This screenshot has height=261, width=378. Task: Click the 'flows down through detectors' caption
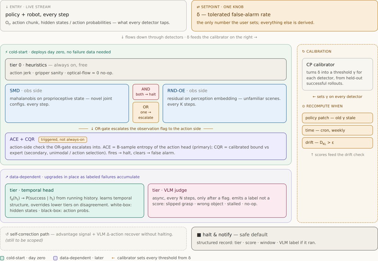tap(189, 37)
